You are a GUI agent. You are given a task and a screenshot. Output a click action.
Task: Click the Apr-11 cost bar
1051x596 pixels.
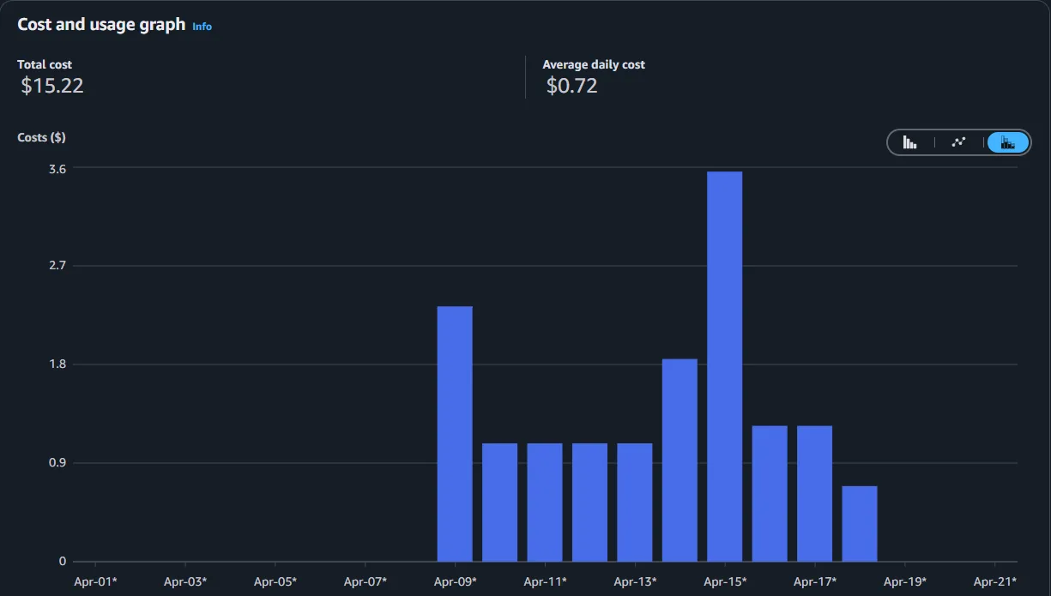545,503
